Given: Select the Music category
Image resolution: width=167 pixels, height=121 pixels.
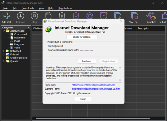Looking at the screenshot, I should point(17,41).
